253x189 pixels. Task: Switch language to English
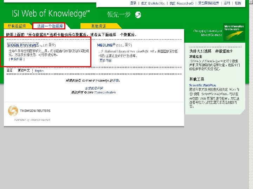pyautogui.click(x=39, y=71)
